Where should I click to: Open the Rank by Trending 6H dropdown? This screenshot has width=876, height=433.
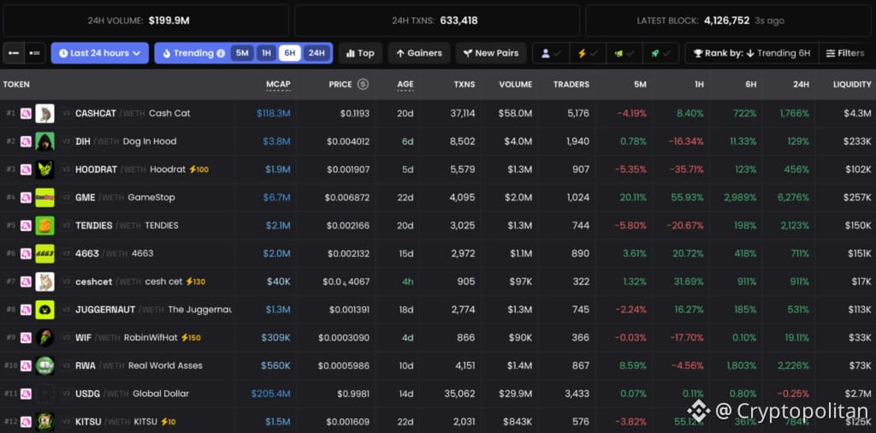click(752, 53)
